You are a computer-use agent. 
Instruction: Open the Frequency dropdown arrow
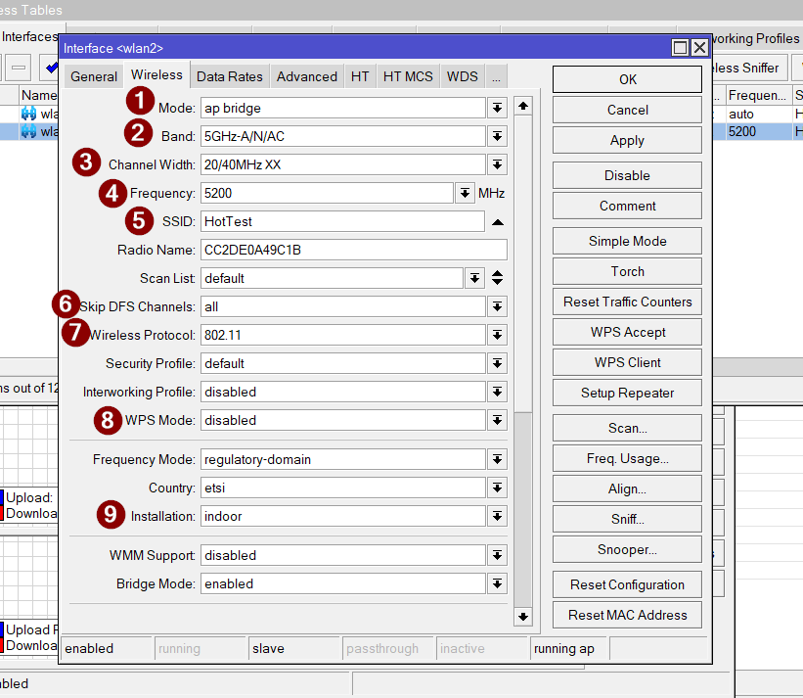coord(465,193)
